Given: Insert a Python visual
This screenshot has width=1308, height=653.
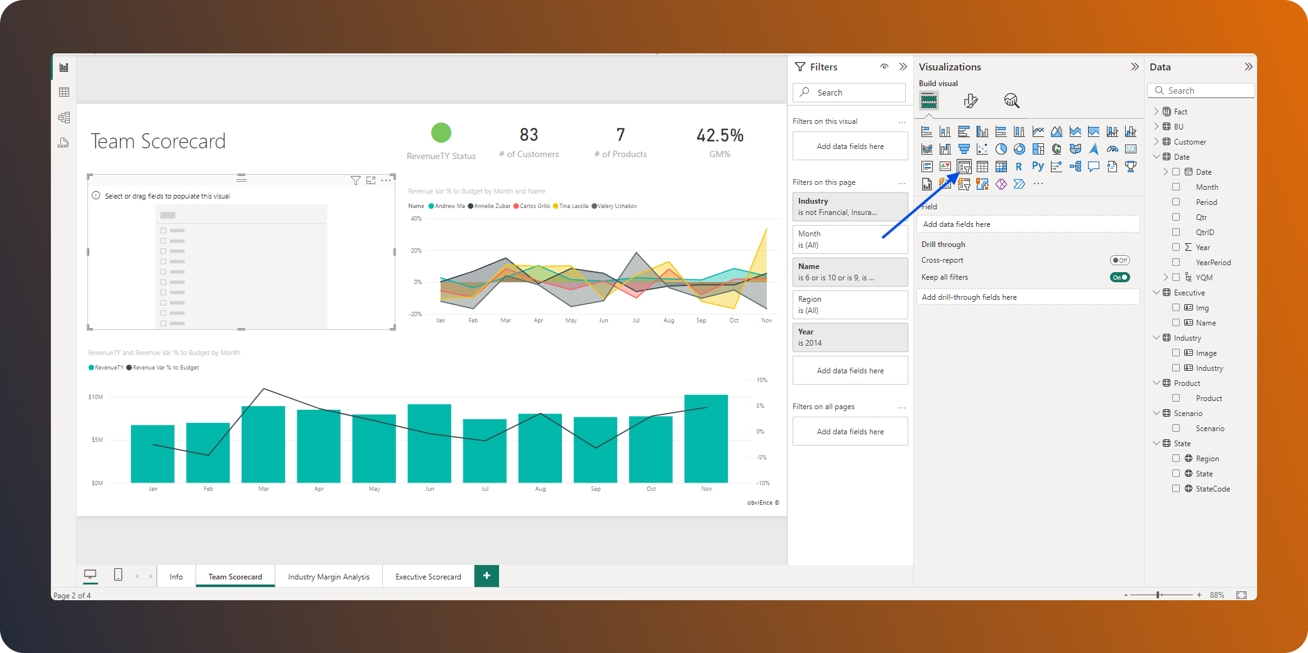Looking at the screenshot, I should (x=1038, y=167).
